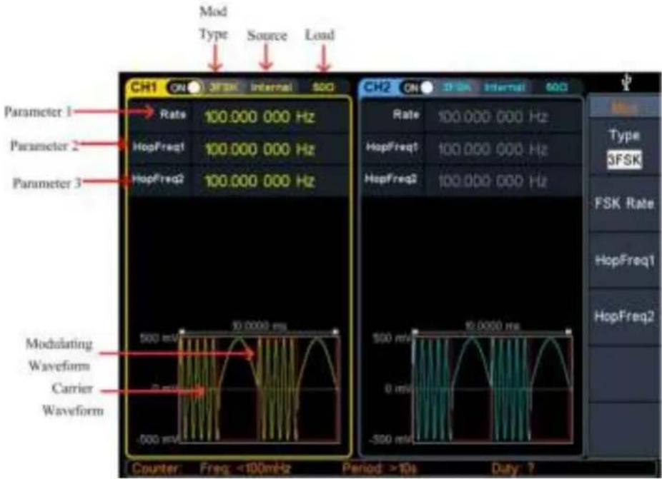The width and height of the screenshot is (662, 479).
Task: Click the CH1 Rate value 100.000 000 Hz
Action: pyautogui.click(x=260, y=117)
